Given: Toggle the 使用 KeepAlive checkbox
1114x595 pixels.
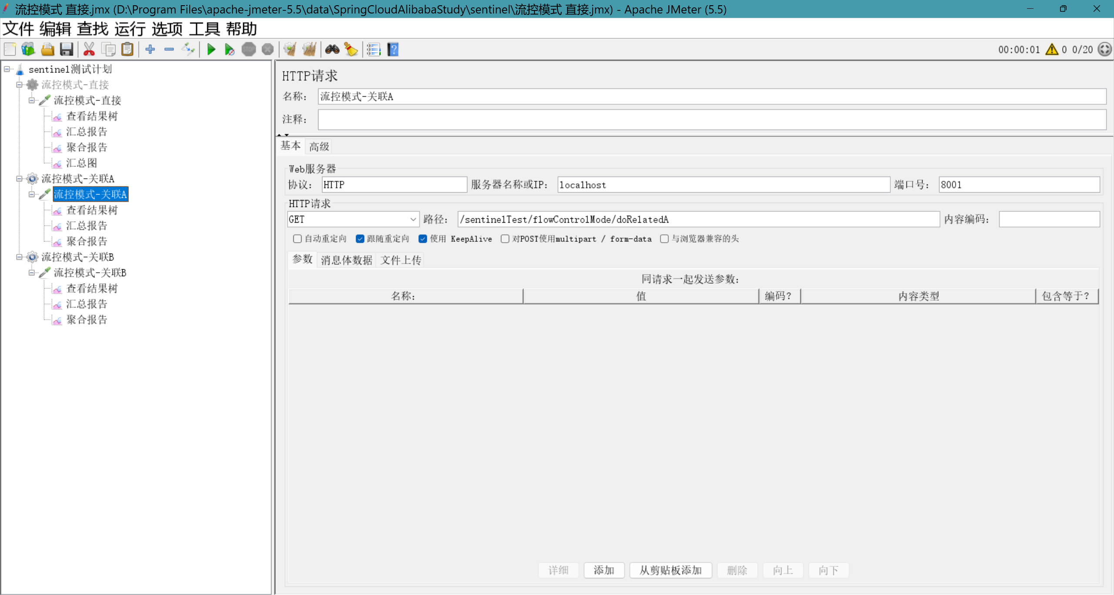Looking at the screenshot, I should pos(423,239).
